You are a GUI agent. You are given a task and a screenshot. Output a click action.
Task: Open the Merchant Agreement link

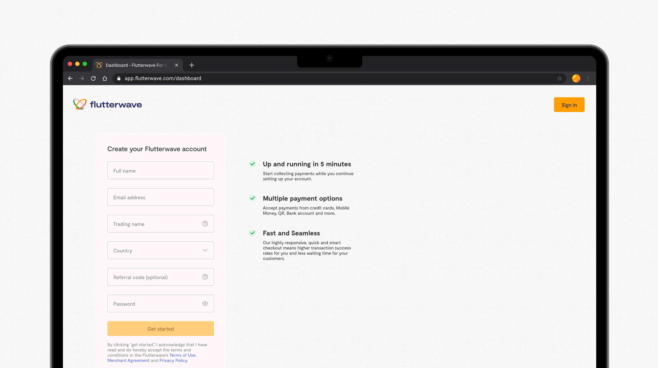[x=128, y=360]
